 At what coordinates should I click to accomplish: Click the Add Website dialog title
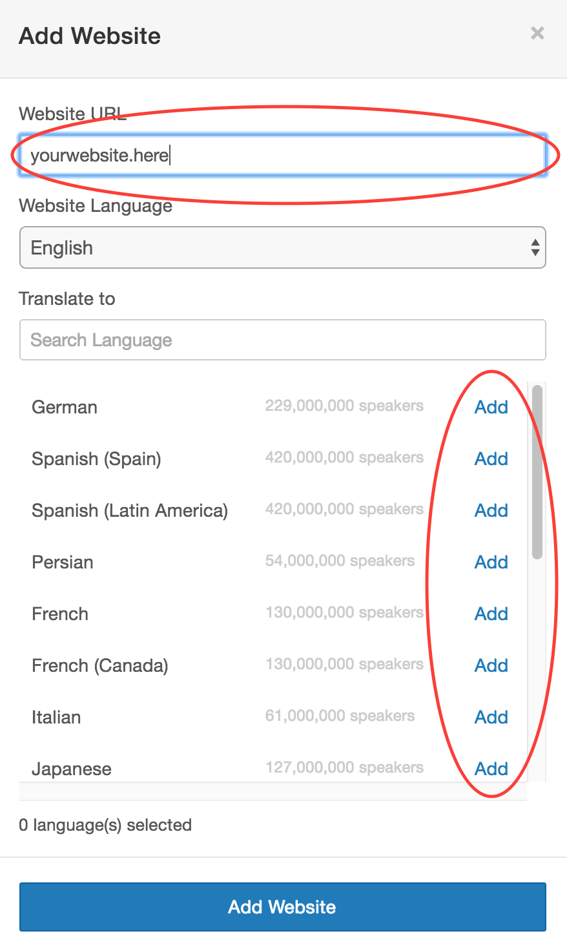pos(89,36)
